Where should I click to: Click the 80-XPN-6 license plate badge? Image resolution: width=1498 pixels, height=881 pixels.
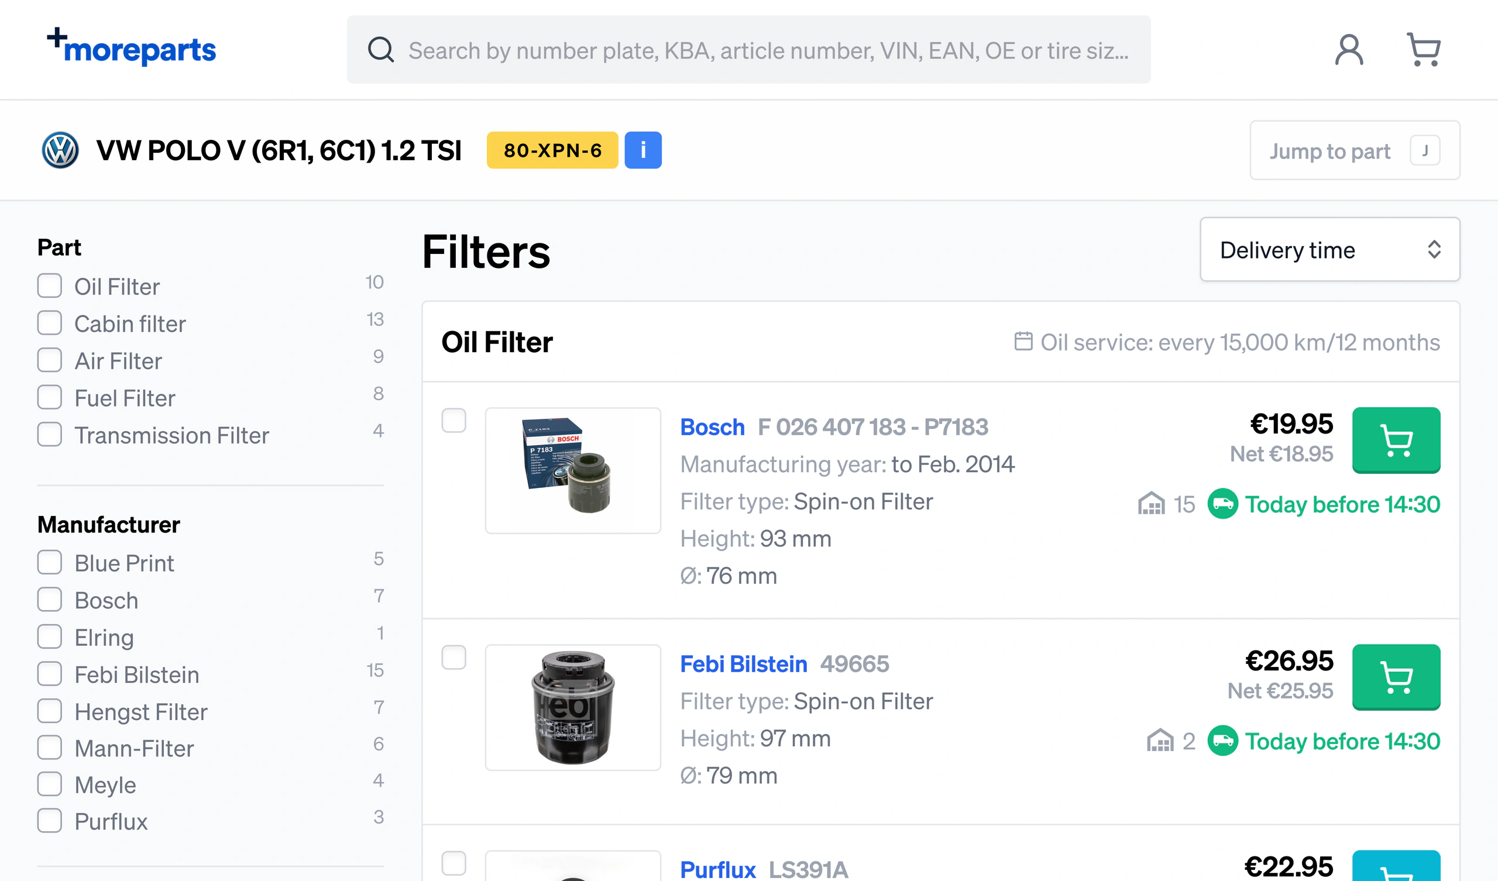point(552,150)
